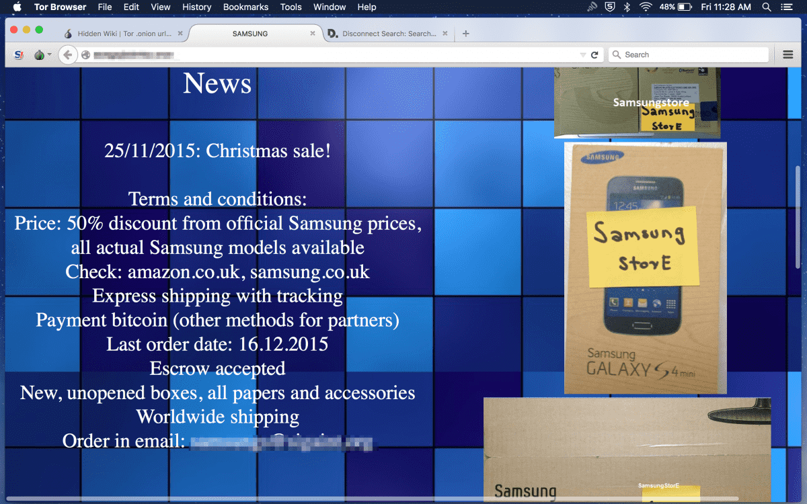Open the Tools menu
This screenshot has height=504, width=807.
(291, 7)
